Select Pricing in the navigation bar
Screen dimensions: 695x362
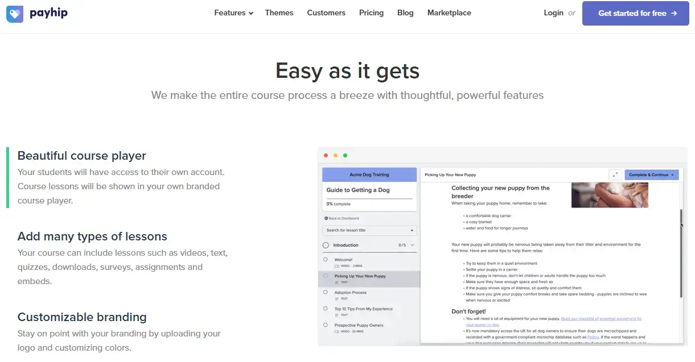pos(371,13)
